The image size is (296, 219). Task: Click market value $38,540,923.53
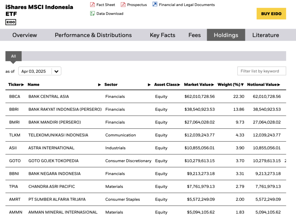coord(199,109)
